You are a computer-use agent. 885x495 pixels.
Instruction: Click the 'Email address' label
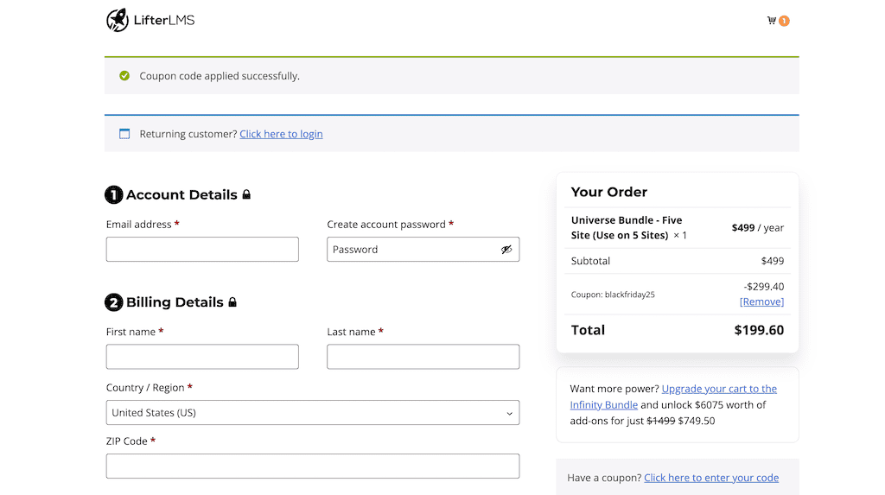[x=139, y=224]
